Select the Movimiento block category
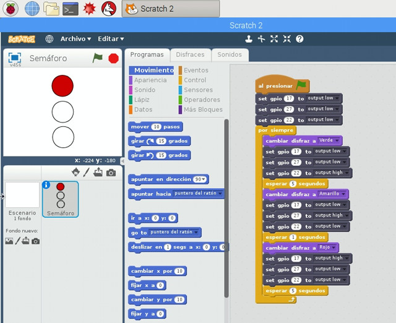This screenshot has width=396, height=323. [152, 70]
